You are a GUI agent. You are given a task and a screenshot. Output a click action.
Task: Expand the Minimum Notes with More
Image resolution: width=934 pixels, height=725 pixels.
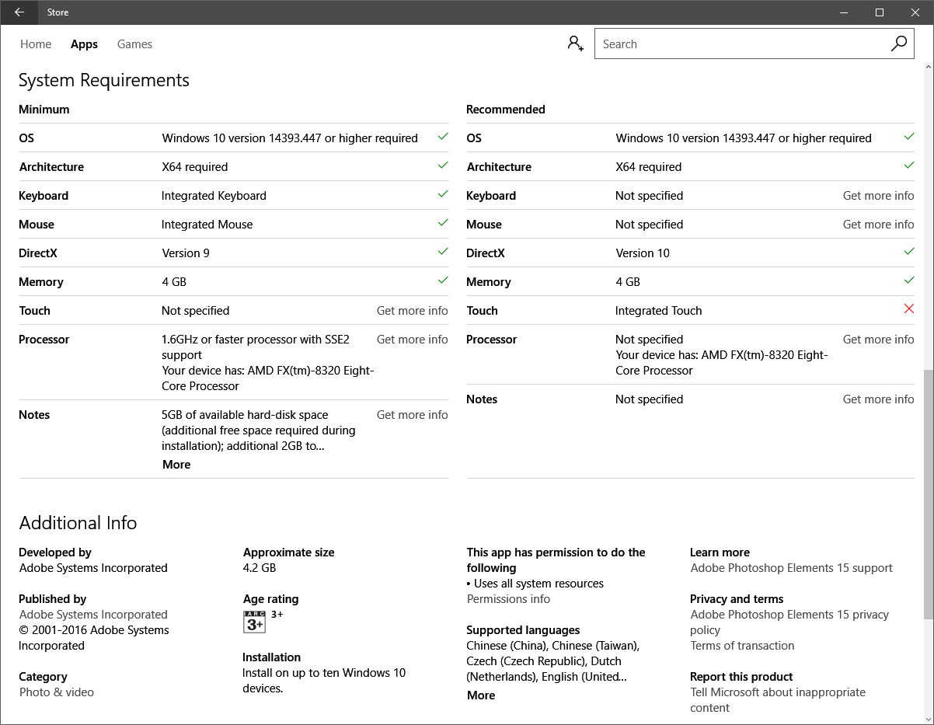tap(176, 465)
